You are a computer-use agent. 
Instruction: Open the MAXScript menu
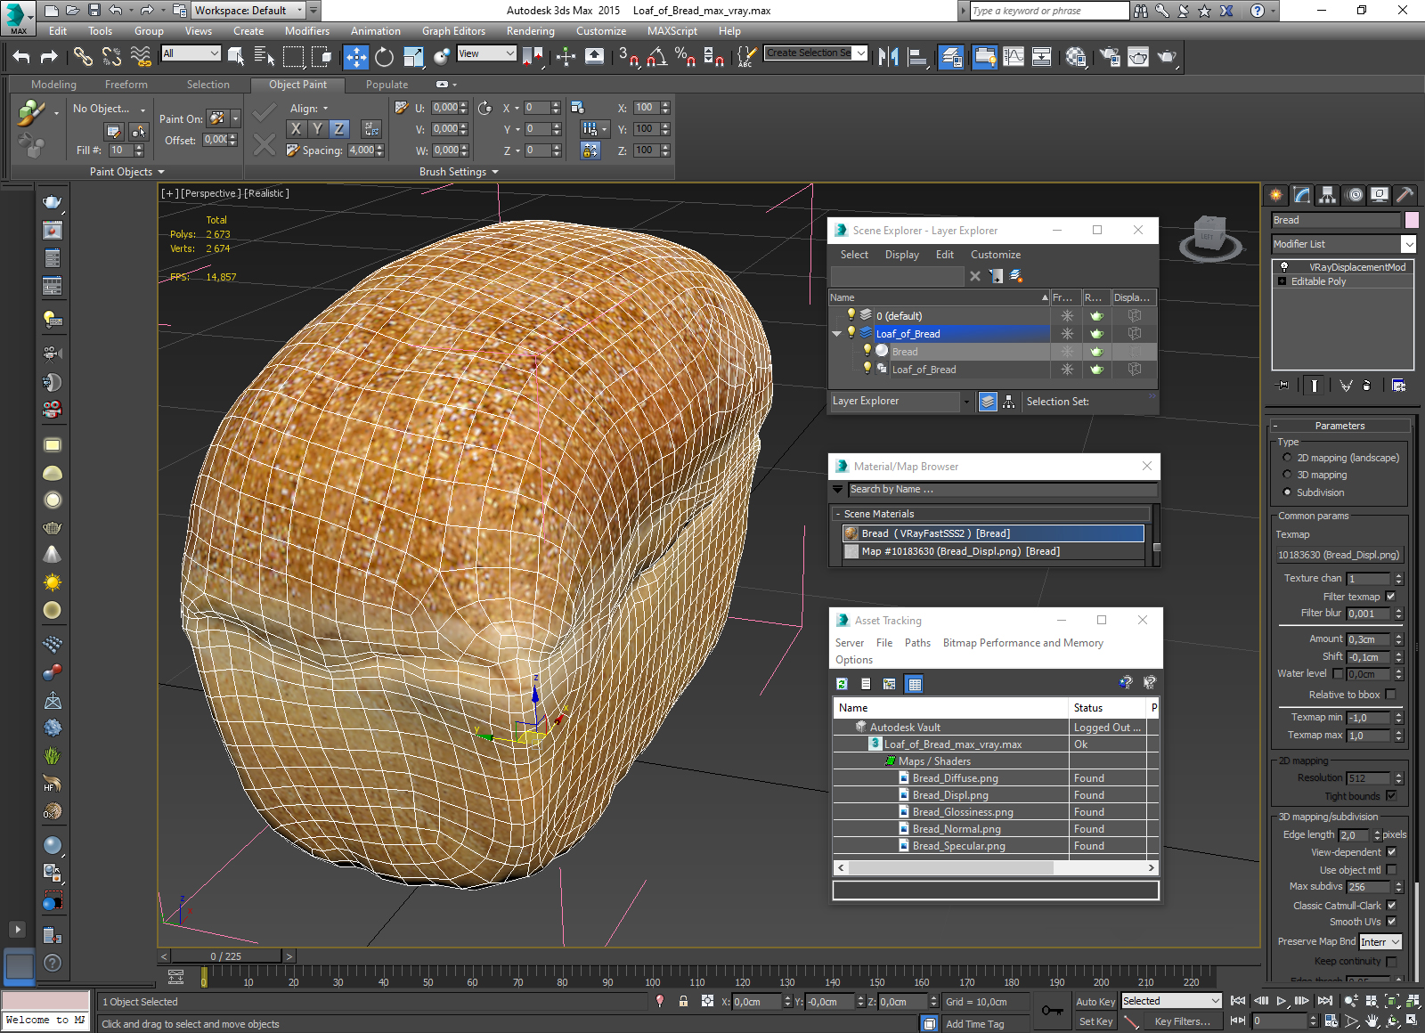672,31
